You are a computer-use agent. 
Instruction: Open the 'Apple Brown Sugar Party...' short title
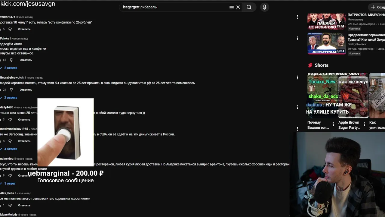click(x=349, y=125)
